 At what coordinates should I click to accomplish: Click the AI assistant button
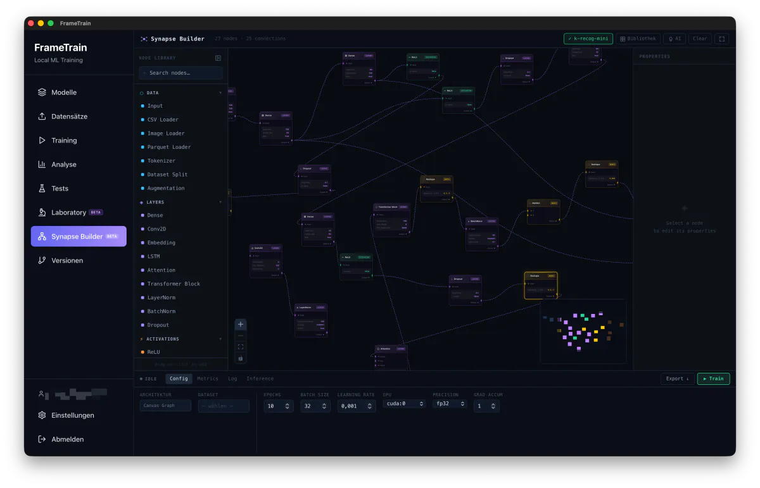point(674,39)
